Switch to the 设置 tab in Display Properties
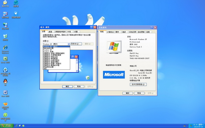Screen dimensions: 205x128 [77, 32]
